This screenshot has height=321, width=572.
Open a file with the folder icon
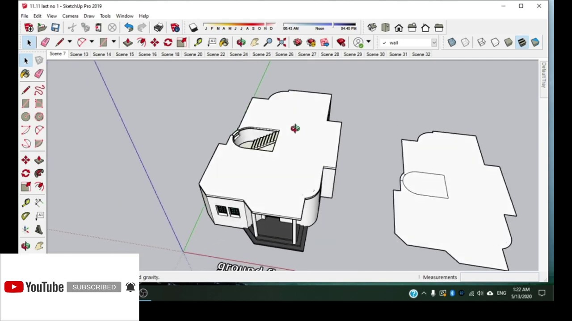point(42,28)
